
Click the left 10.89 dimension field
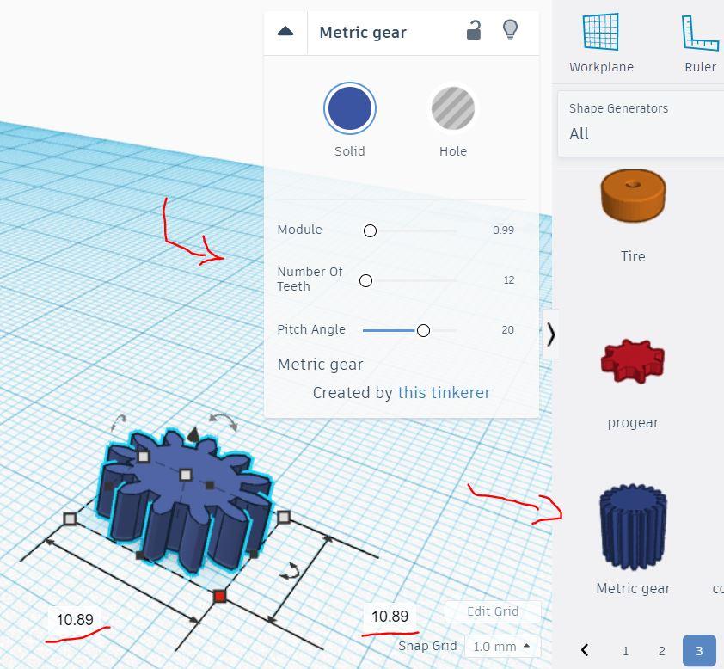tap(74, 619)
